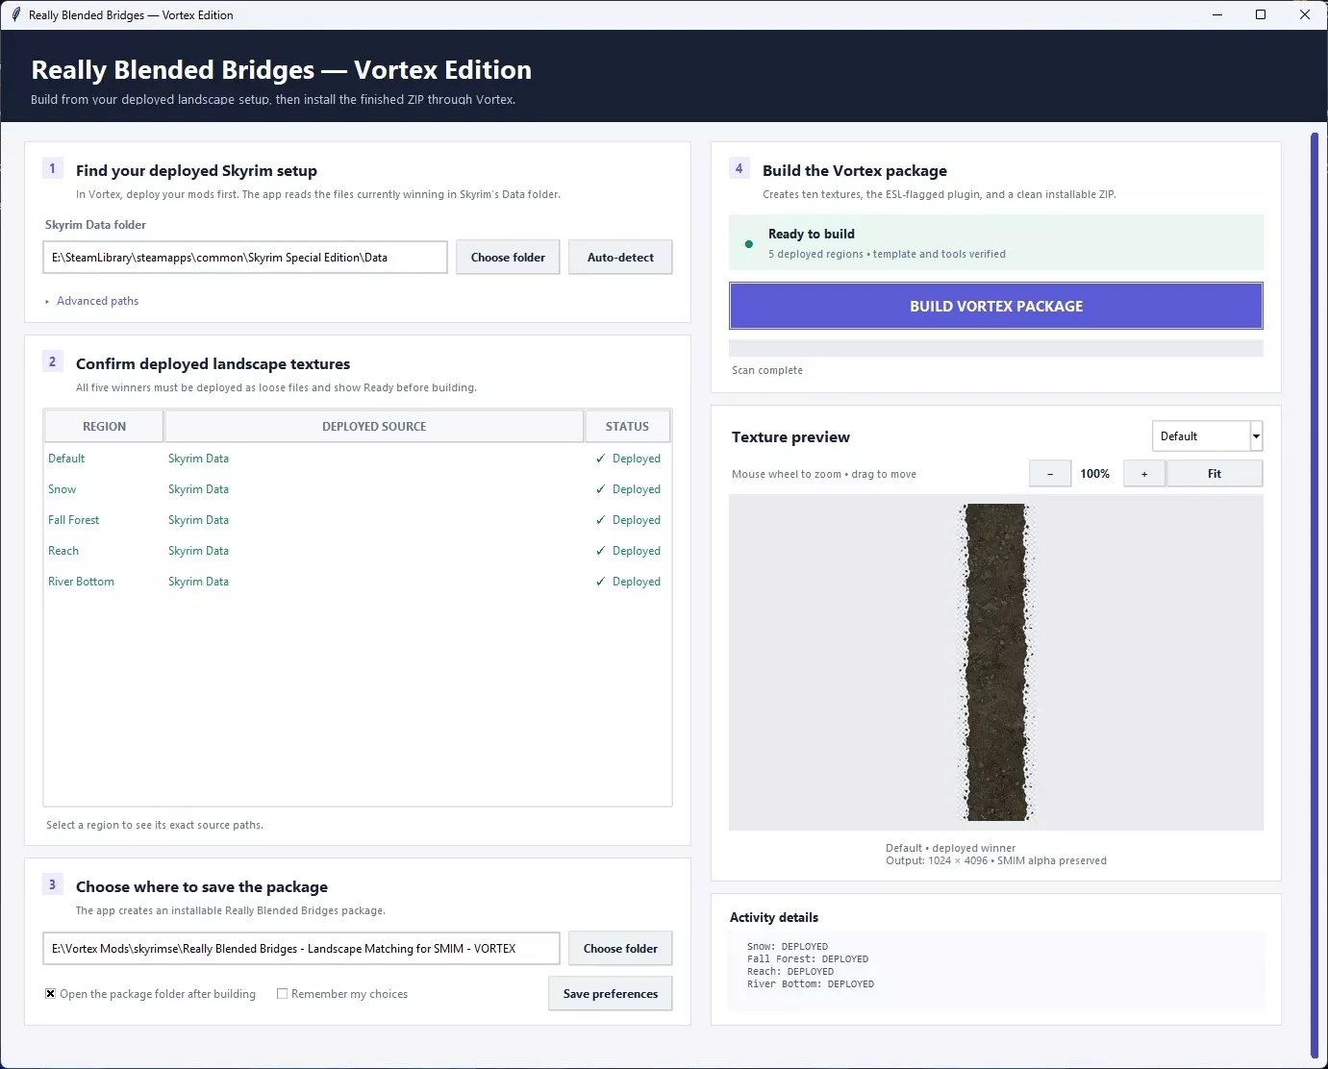Image resolution: width=1328 pixels, height=1069 pixels.
Task: Click the green ready status dot
Action: click(748, 244)
